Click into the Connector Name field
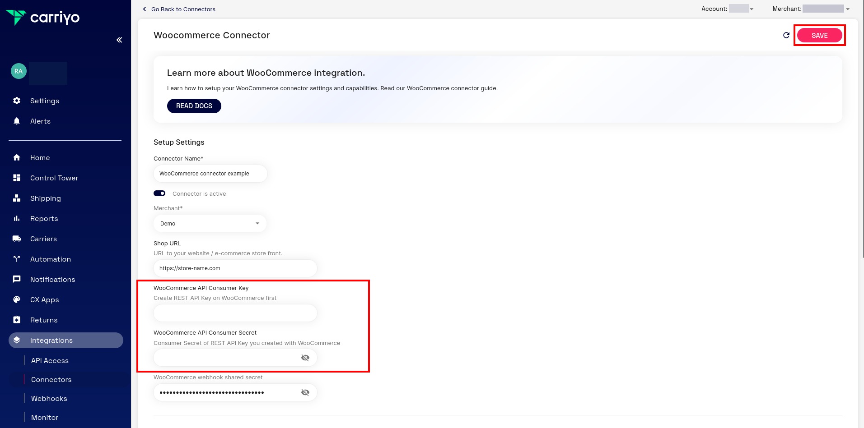 coord(210,174)
